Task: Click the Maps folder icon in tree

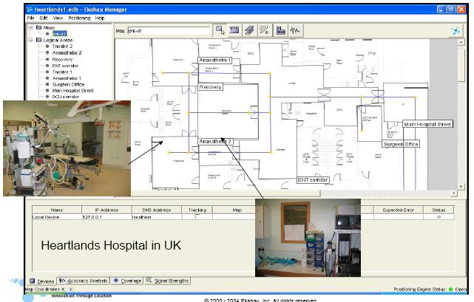Action: (38, 27)
